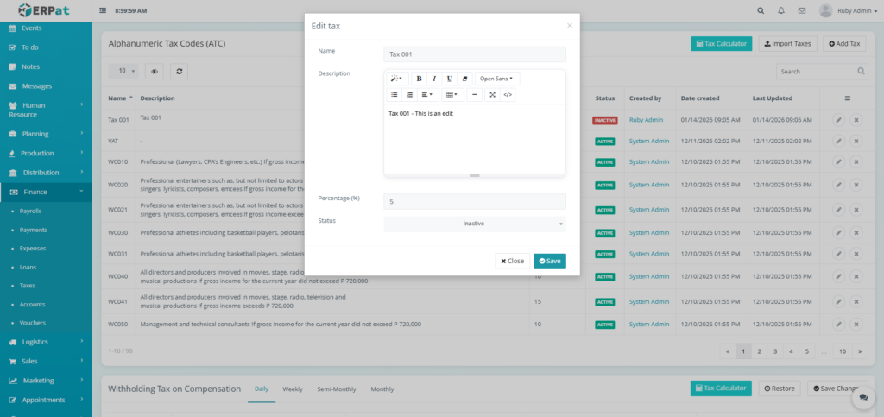
Task: Toggle underline formatting in description editor
Action: tap(449, 79)
